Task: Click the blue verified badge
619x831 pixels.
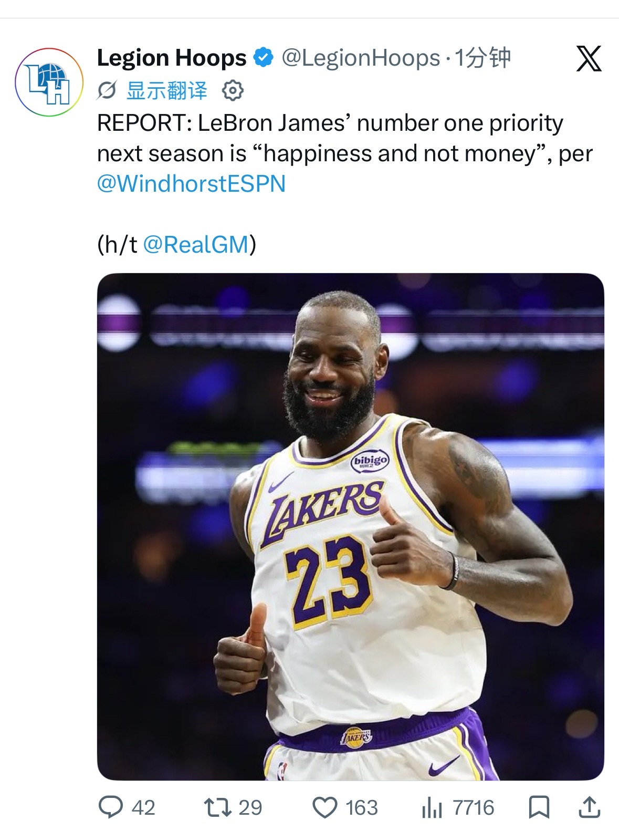Action: [264, 58]
